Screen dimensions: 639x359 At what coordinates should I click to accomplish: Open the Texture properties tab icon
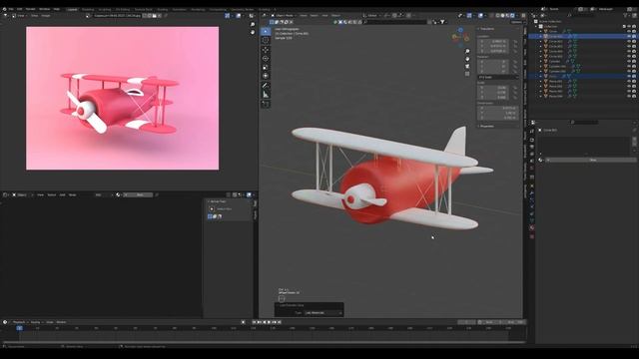click(532, 236)
